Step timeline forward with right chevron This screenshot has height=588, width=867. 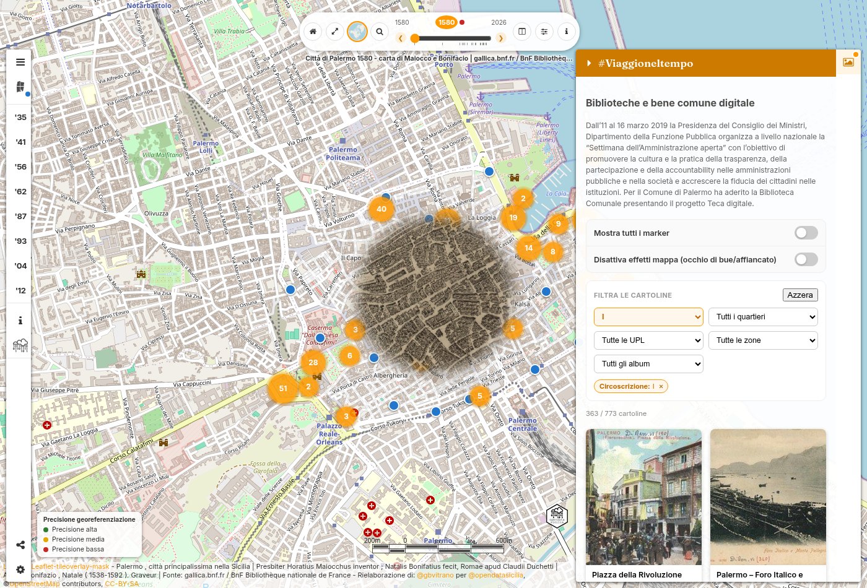501,38
